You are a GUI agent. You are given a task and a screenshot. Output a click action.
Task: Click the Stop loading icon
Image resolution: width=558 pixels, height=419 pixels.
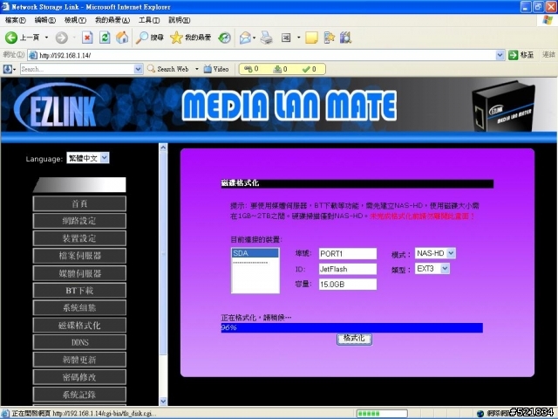pos(87,38)
